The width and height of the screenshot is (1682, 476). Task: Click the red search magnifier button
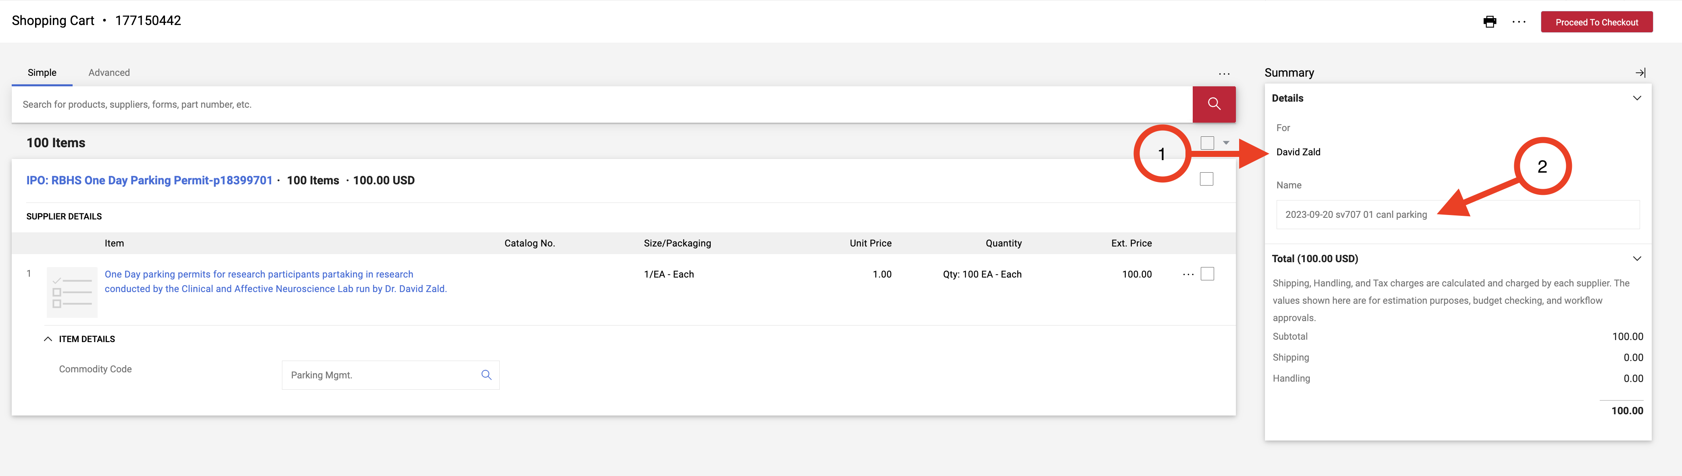(x=1214, y=104)
